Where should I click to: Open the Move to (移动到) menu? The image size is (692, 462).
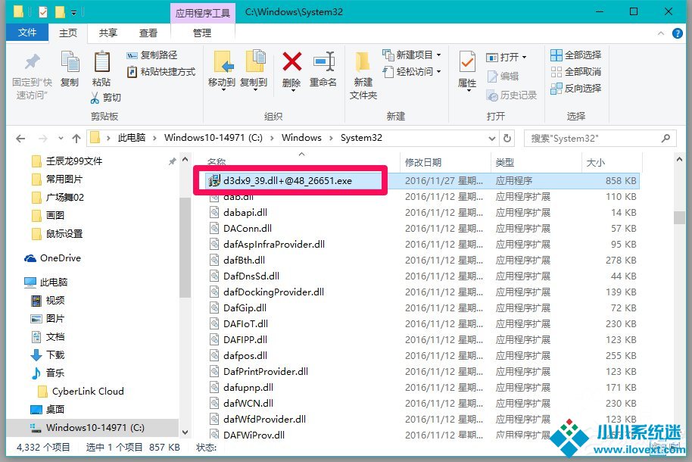coord(222,70)
